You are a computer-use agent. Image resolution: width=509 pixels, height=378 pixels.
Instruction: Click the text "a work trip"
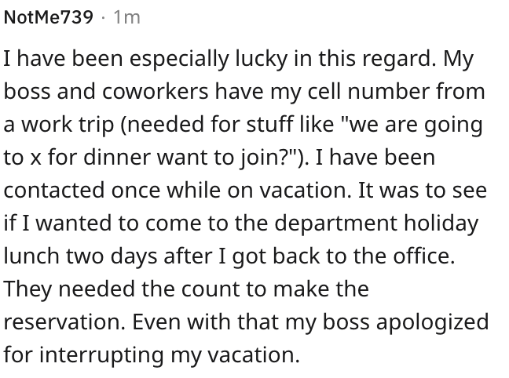tap(59, 125)
